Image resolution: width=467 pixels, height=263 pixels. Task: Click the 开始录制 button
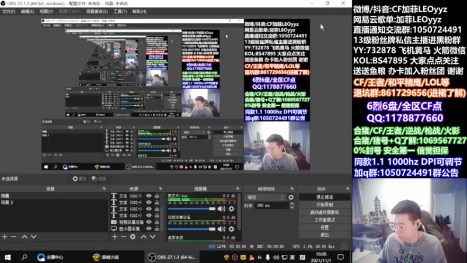click(x=325, y=205)
